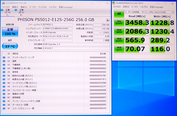Click the next disk arrow icon
Viewport: 177px width, 116px height.
point(108,20)
